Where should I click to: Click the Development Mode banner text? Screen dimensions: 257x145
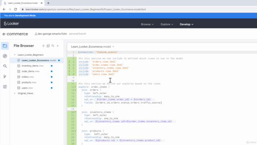pyautogui.click(x=20, y=15)
